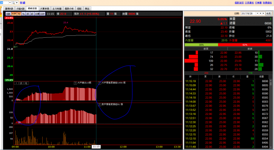
Task: Open the 大單券商 tab
Action: (x=45, y=9)
